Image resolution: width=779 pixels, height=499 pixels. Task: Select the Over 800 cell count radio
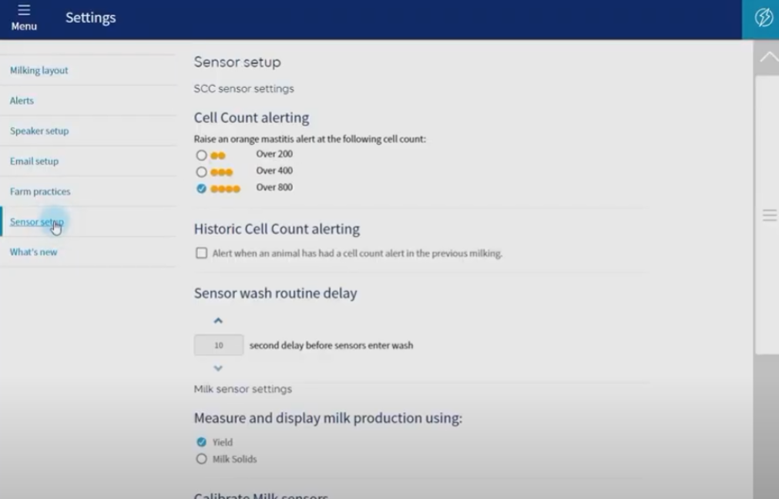pos(201,189)
